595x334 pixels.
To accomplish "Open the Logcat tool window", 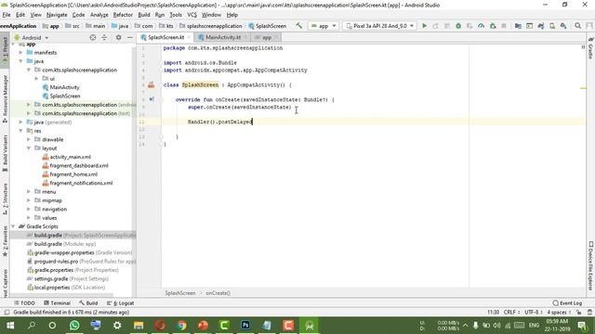I will (120, 303).
